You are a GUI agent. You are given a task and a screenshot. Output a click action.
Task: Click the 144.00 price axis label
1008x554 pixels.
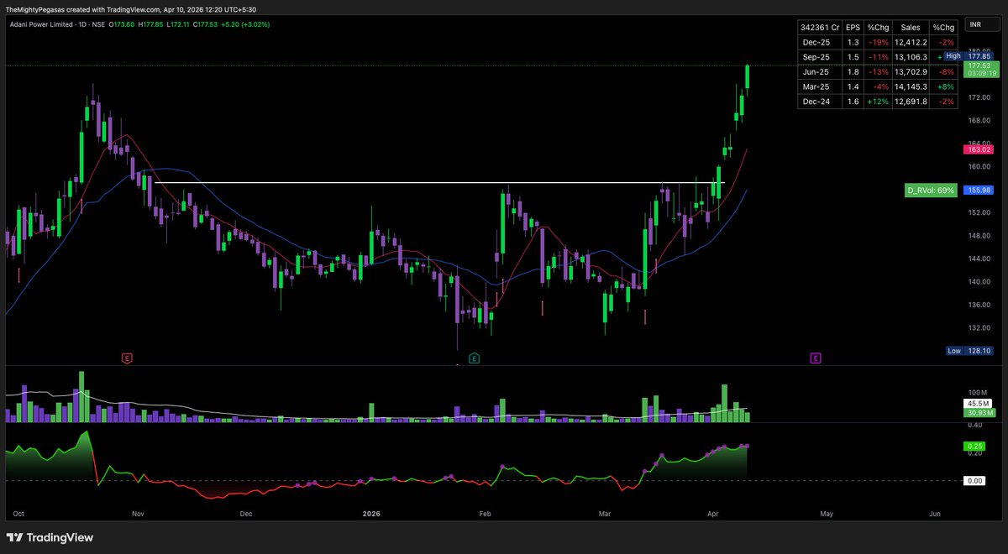979,259
